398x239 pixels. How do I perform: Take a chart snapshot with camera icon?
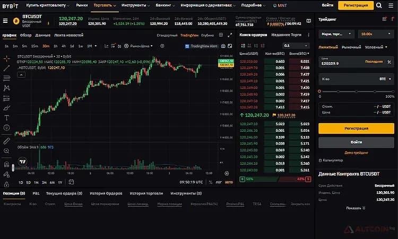coord(223,46)
